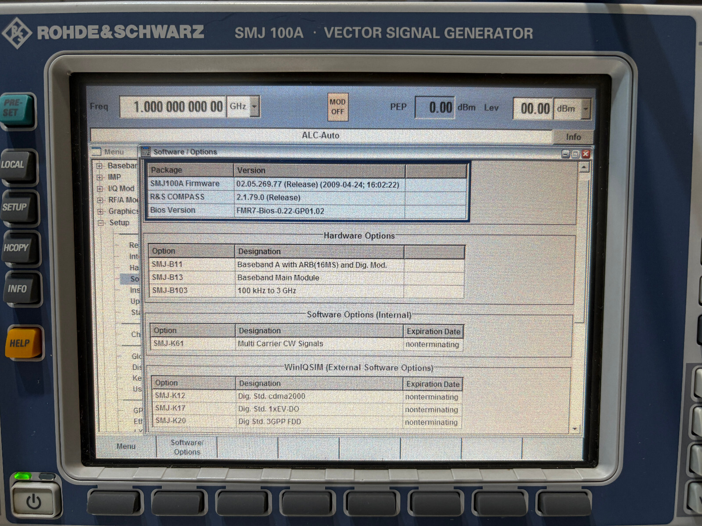
Task: Select the firmware version 02.05.269.77 cell
Action: (319, 185)
